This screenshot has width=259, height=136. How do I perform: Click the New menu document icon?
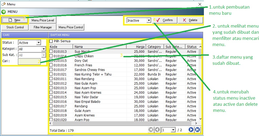10,20
